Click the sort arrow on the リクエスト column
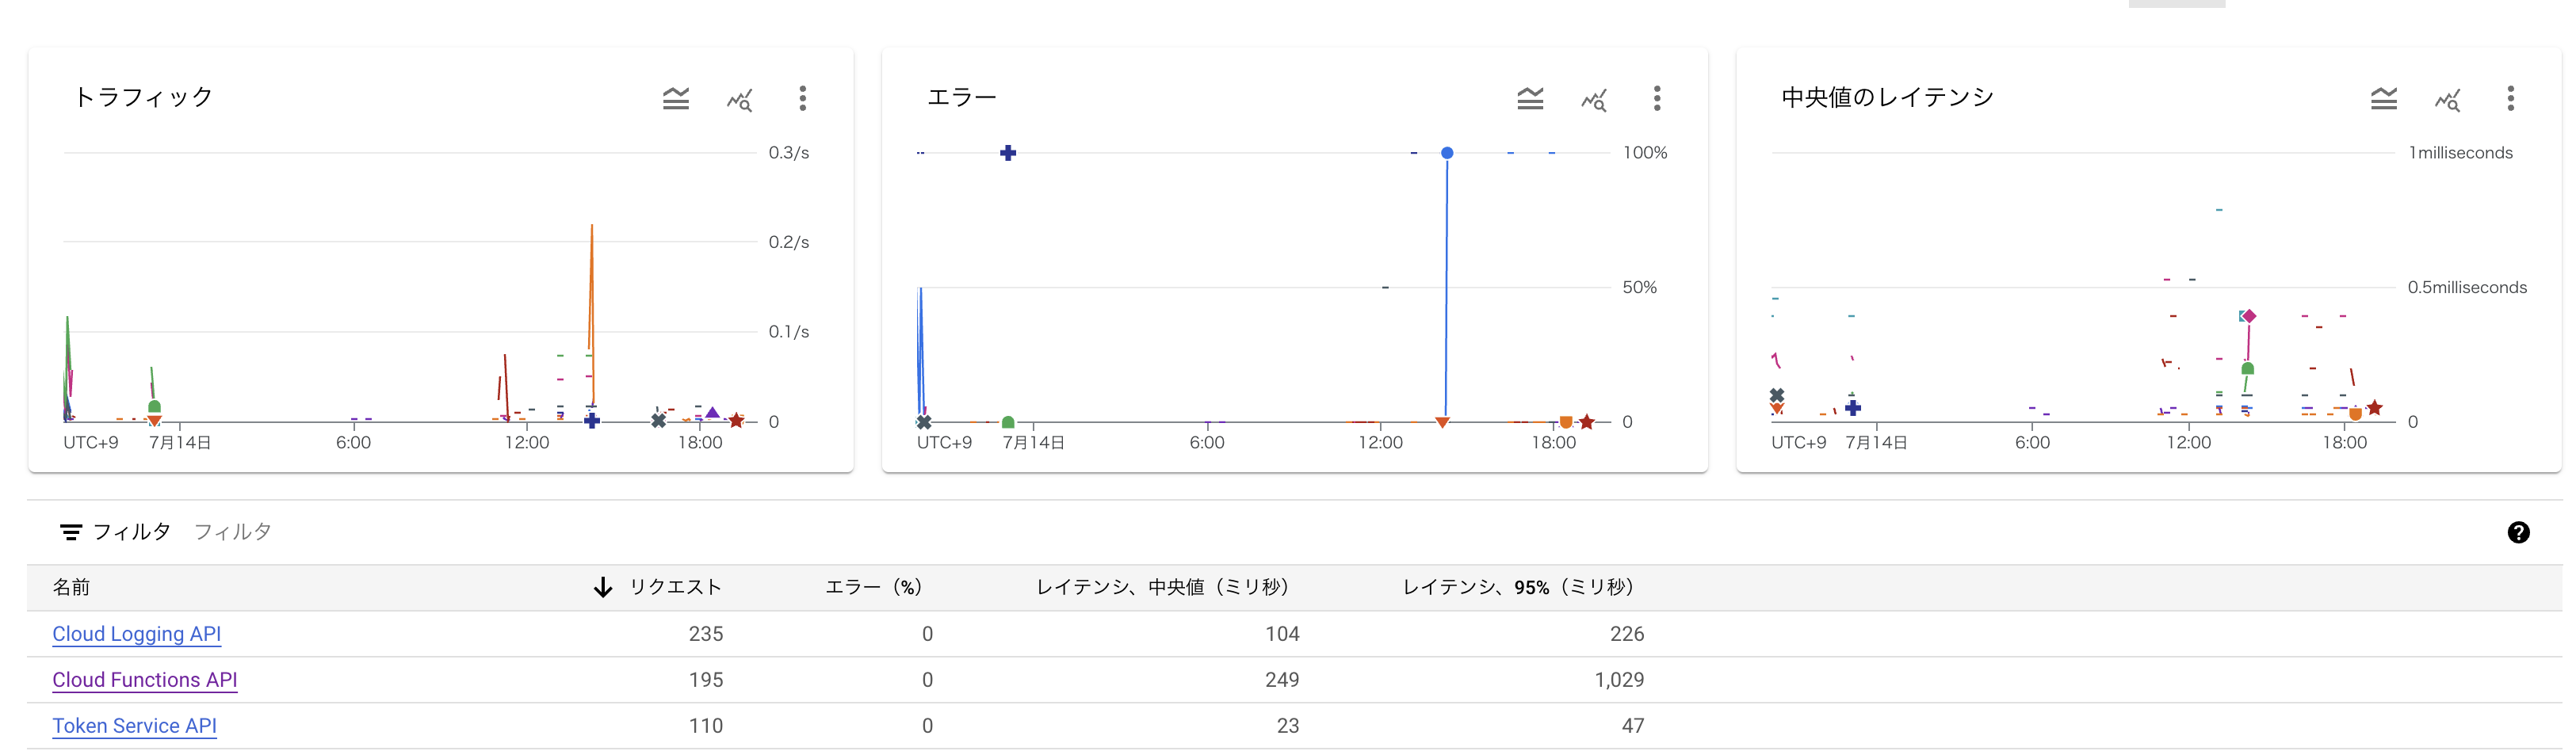2576x751 pixels. 602,587
